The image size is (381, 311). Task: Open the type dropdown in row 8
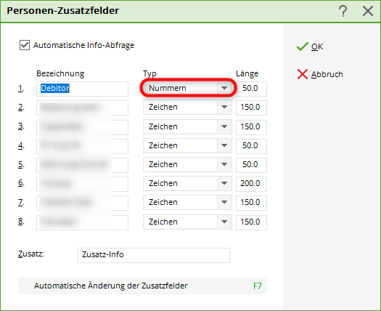coord(224,222)
